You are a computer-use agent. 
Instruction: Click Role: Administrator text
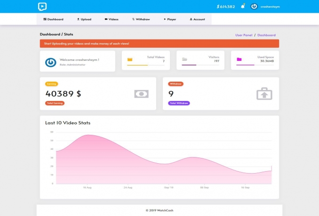72,65
